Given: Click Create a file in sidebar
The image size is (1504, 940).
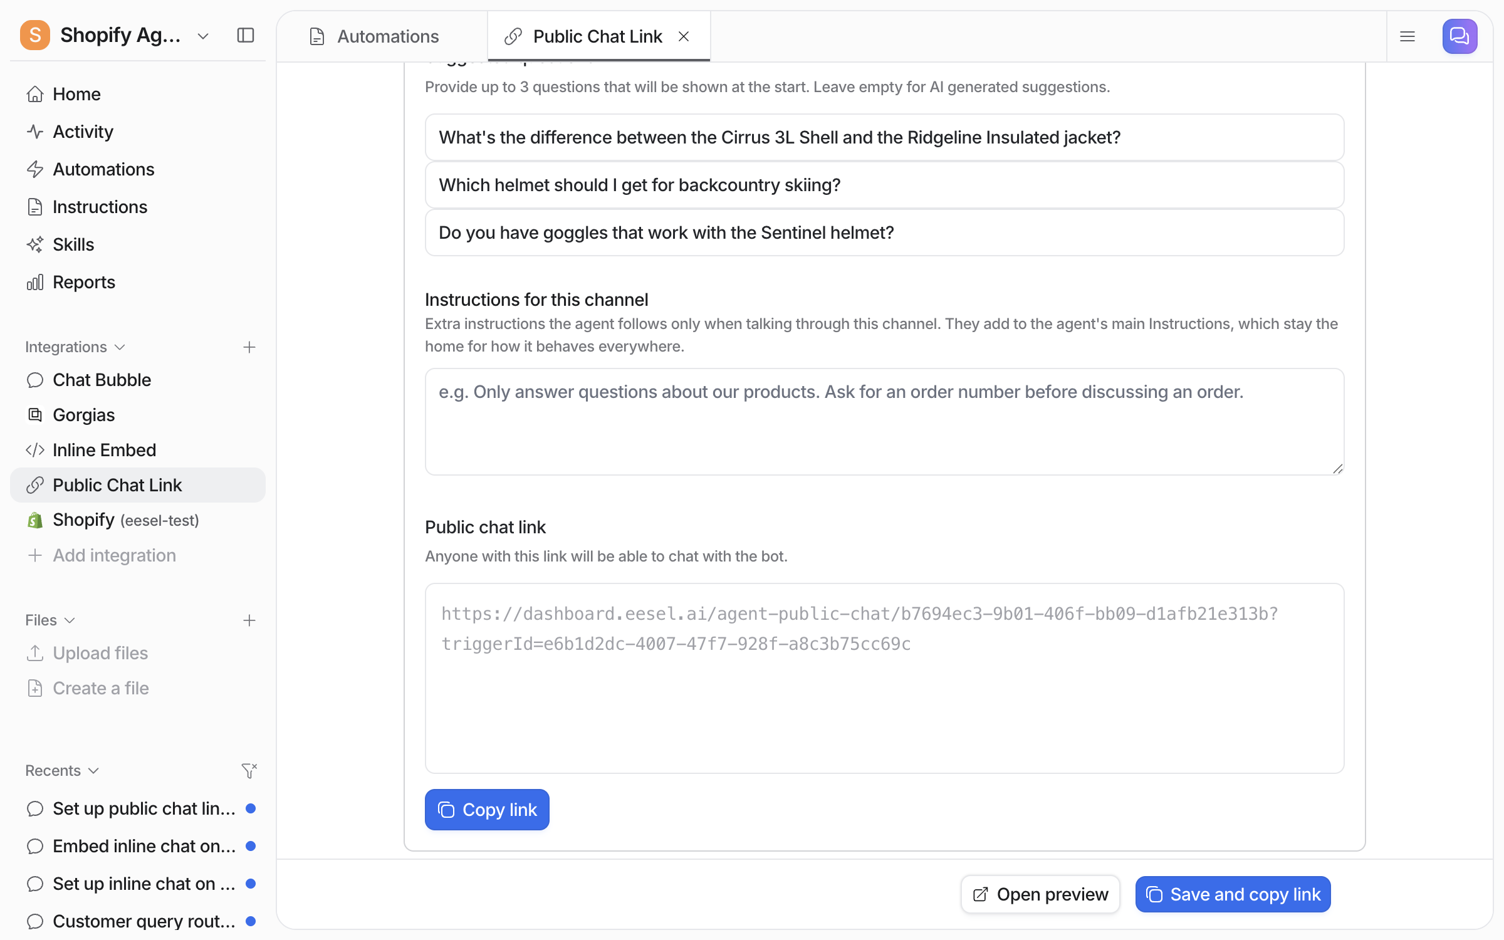Looking at the screenshot, I should pos(138,688).
